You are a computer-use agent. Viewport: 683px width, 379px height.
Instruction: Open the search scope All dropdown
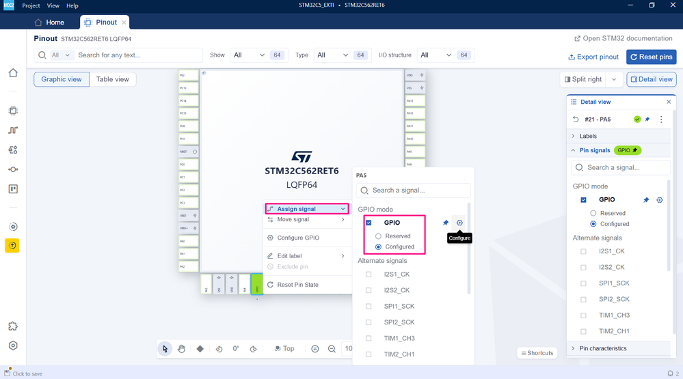click(x=61, y=55)
